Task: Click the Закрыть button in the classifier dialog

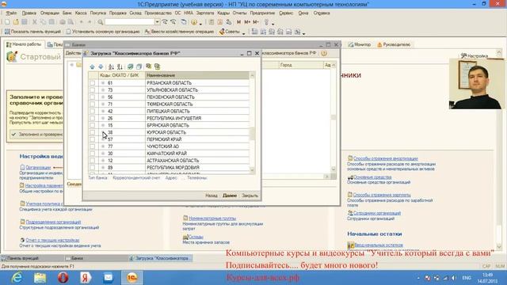Action: pos(250,196)
